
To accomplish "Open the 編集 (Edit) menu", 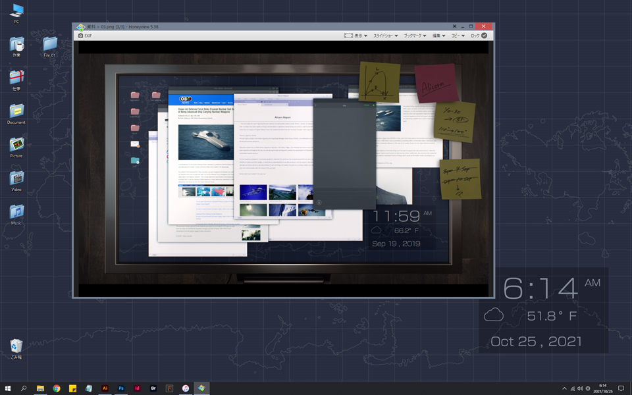I will (438, 36).
